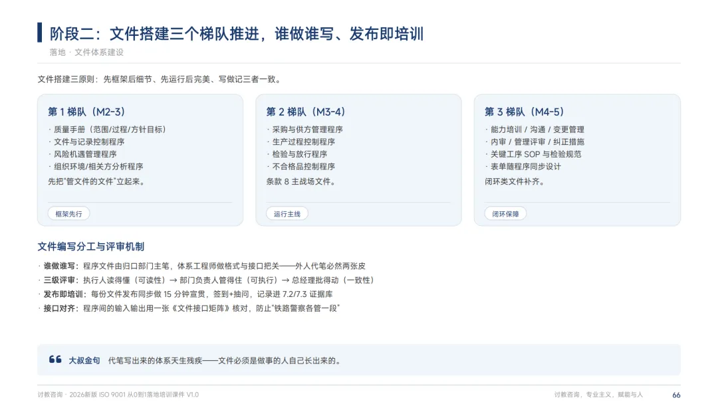Screen dimensions: 718x404
Task: Click the bullet 组织环境/相关方分析程序
Action: tap(96, 167)
